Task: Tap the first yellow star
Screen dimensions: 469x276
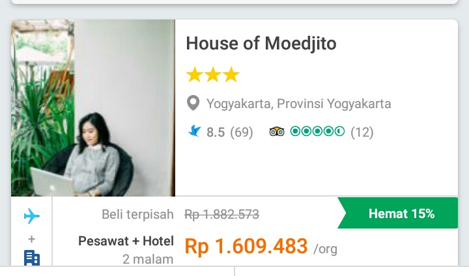Action: click(194, 76)
